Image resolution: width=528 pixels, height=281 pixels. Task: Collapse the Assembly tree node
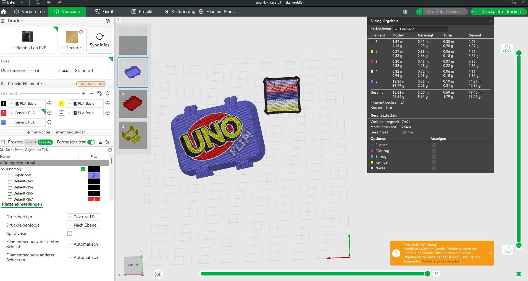(3, 169)
